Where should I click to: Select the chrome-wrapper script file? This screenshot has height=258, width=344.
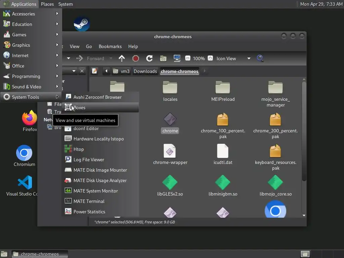170,155
